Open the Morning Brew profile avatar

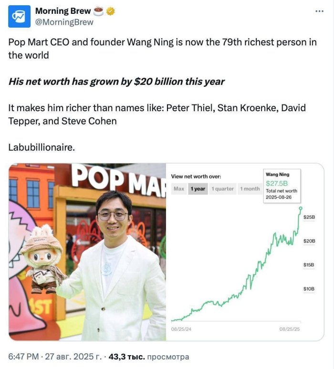20,17
